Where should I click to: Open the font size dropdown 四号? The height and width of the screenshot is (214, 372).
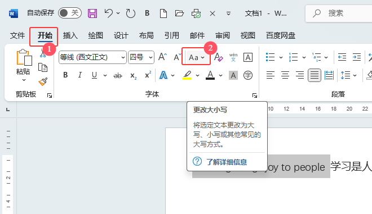click(x=150, y=57)
